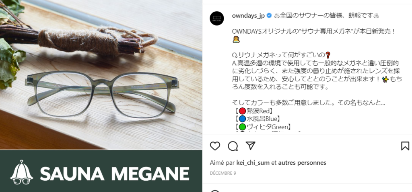The image size is (412, 192).
Task: Click the blue circle next to 水風呂Blue
Action: tap(243, 119)
